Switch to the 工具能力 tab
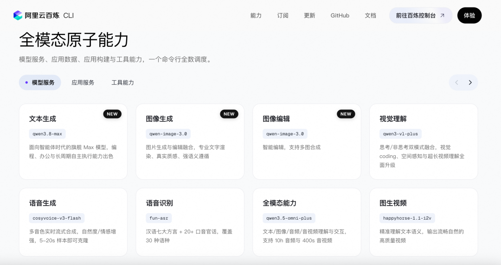 click(x=122, y=82)
